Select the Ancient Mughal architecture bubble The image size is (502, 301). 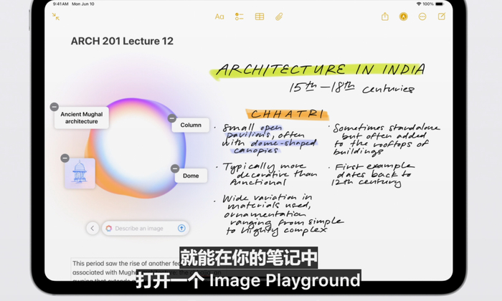click(x=82, y=118)
